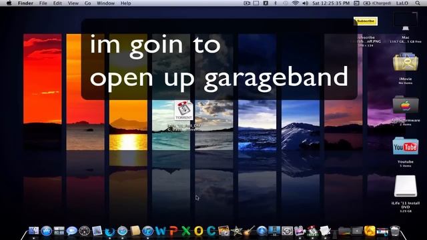Launch iPhoto from the Dock
This screenshot has height=240, width=427.
pos(224,231)
